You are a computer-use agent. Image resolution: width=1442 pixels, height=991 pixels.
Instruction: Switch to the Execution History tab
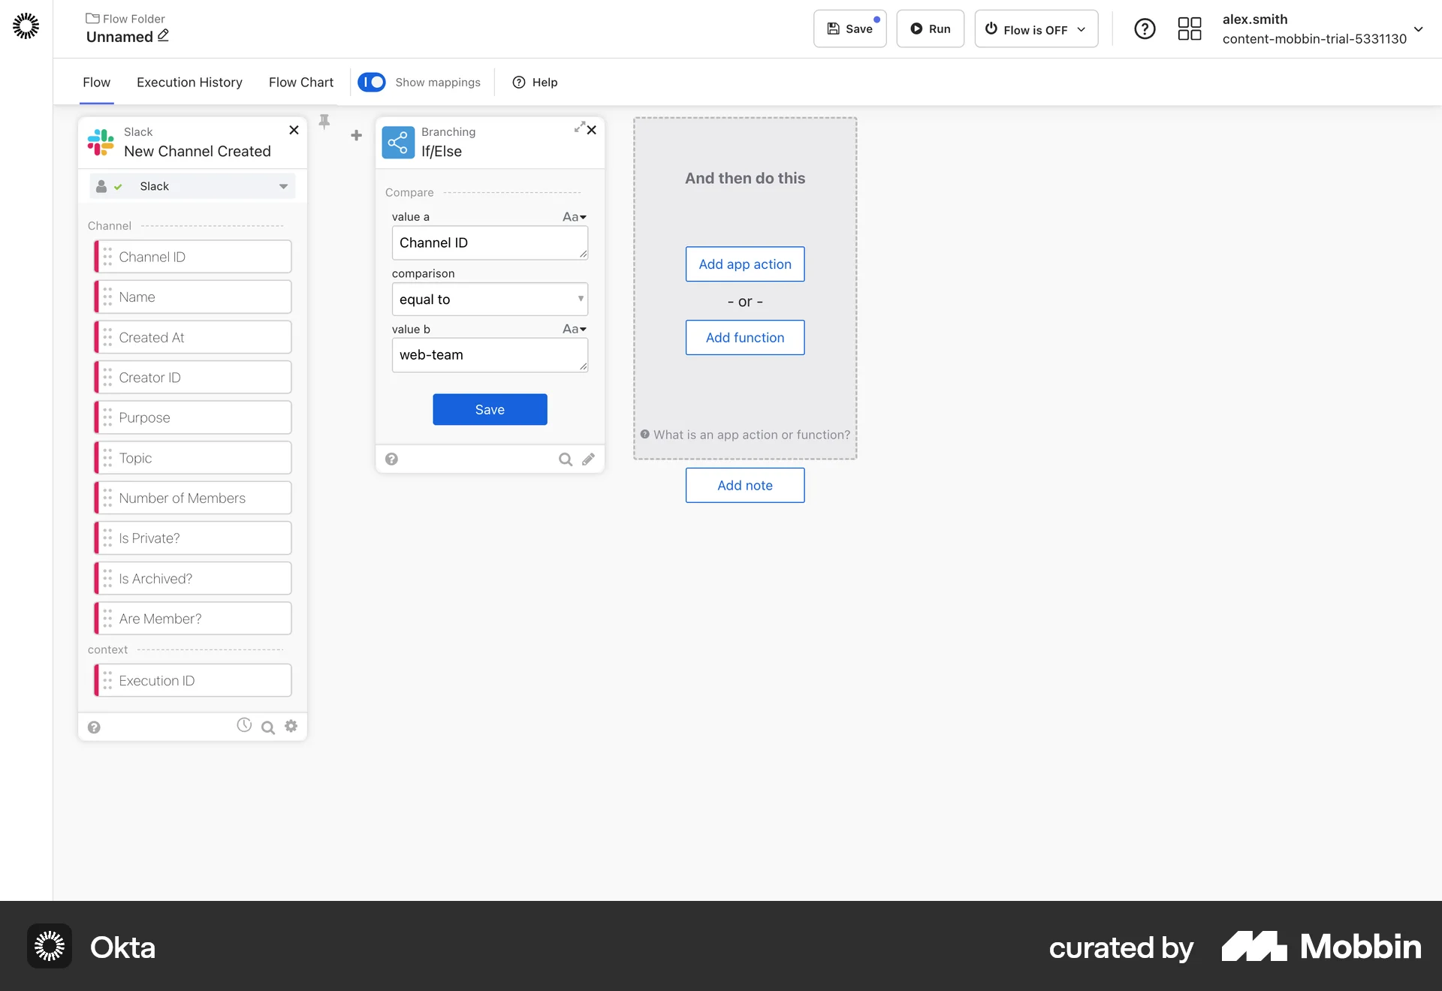click(189, 83)
